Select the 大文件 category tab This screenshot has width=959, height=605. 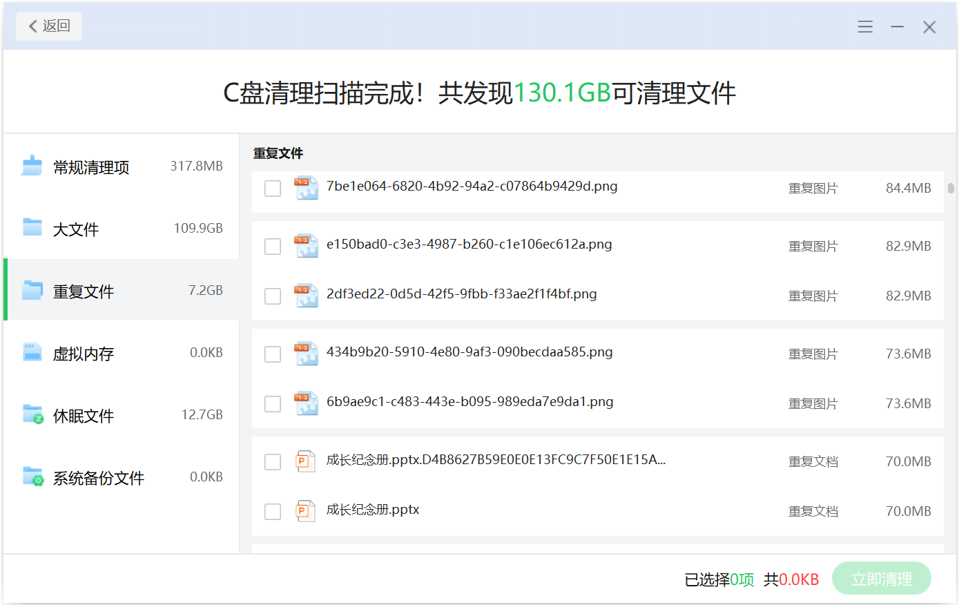pyautogui.click(x=122, y=229)
